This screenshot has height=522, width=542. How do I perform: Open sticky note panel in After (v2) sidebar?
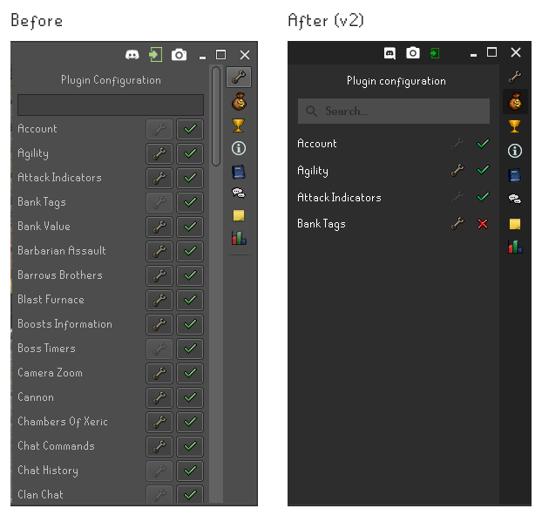(515, 224)
